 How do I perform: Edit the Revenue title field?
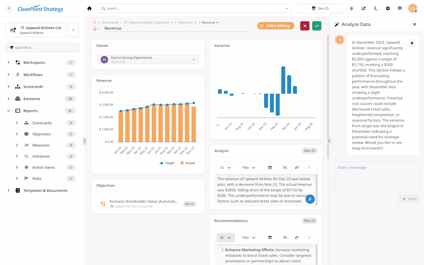pos(176,29)
